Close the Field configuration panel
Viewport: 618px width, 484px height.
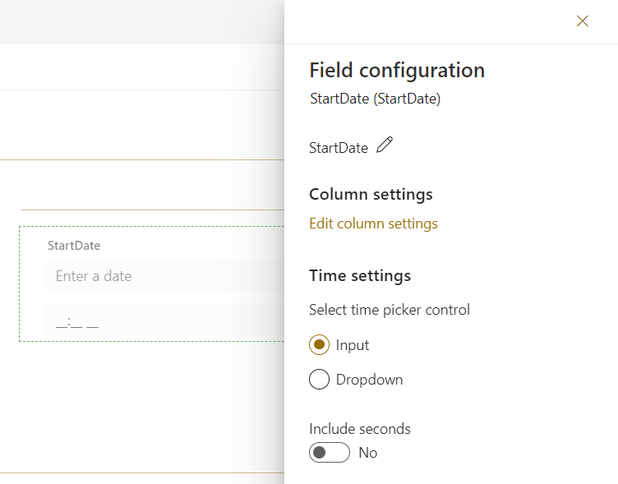583,21
